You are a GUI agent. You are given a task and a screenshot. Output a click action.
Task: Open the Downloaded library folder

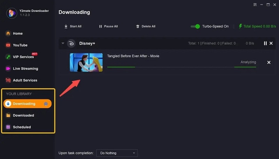coord(20,115)
